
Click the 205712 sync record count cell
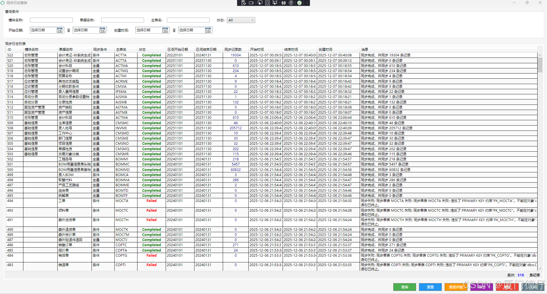[x=236, y=128]
